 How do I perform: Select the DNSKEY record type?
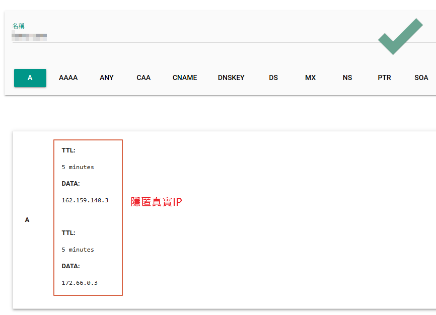[231, 78]
